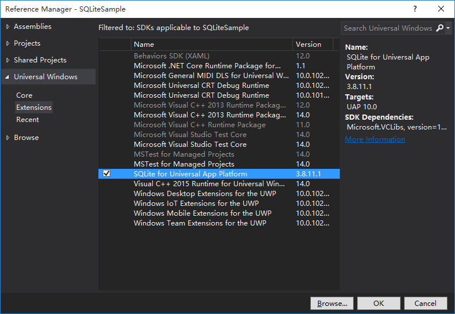The image size is (455, 314).
Task: Select Windows Mobile Extensions for the UWP
Action: 219,213
